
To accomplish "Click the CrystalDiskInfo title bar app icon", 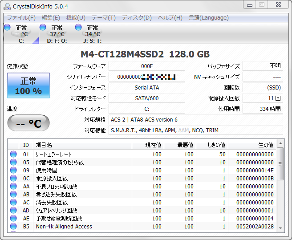I will click(x=7, y=7).
